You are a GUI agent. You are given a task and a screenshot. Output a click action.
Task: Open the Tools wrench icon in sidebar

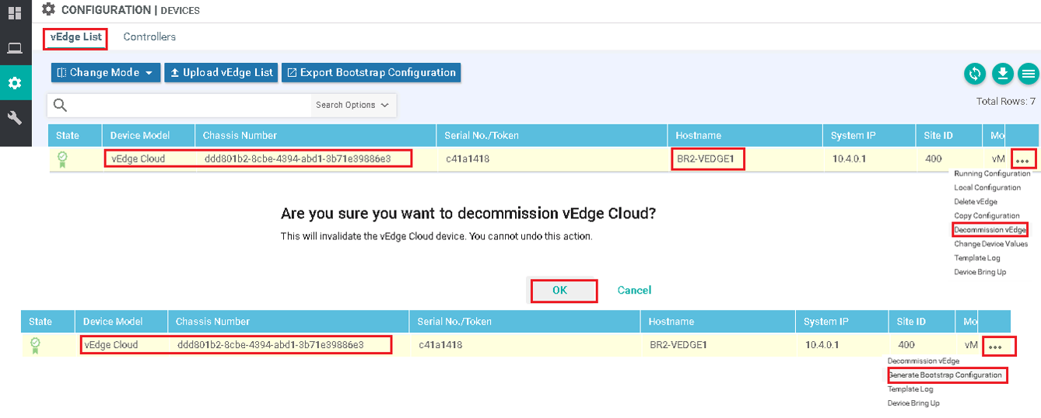tap(14, 117)
